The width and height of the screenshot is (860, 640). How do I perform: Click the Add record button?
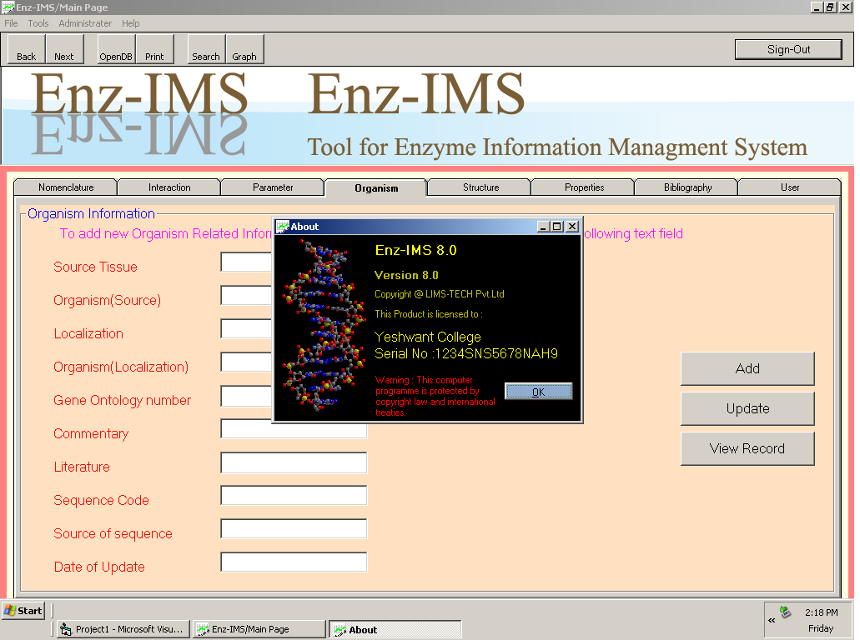coord(747,368)
